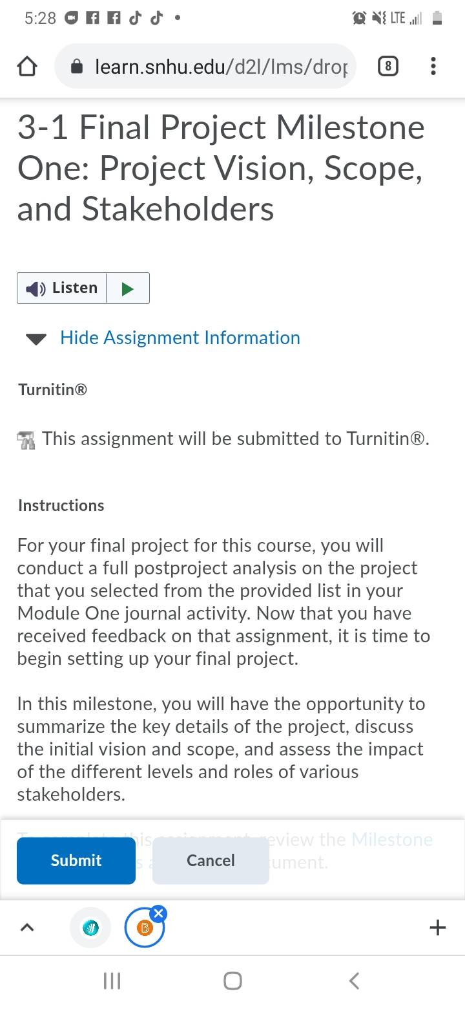
Task: Switch to the teal-icon tab thumbnail
Action: point(90,928)
